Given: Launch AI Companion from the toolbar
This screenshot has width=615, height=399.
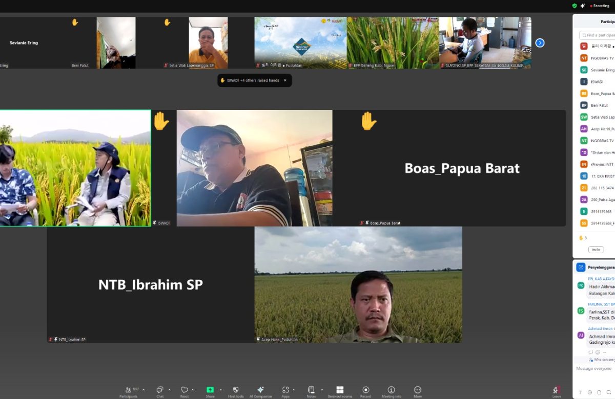Looking at the screenshot, I should (260, 390).
